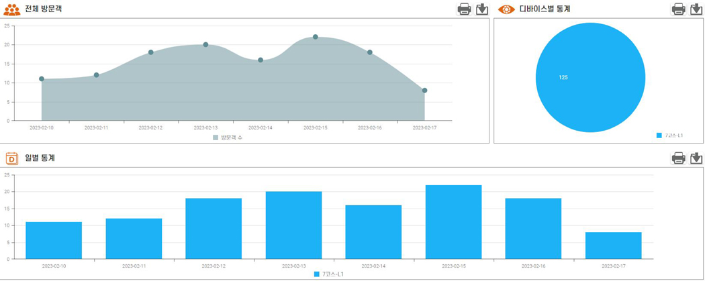
Task: Select the 2023-02-15 peak point on area chart
Action: point(316,37)
